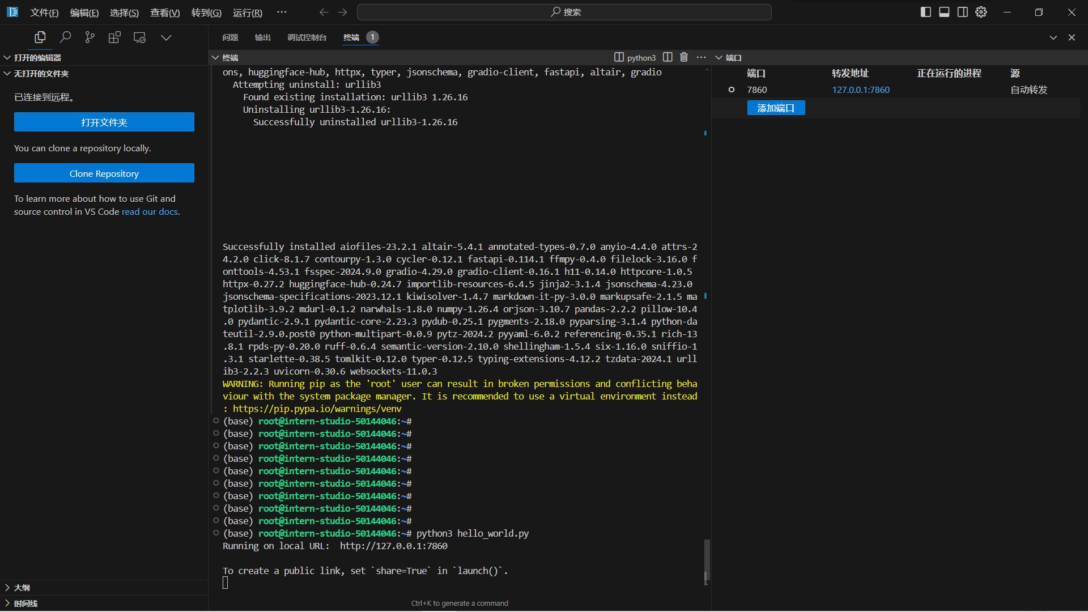Image resolution: width=1088 pixels, height=612 pixels.
Task: Switch to the 问题 tab
Action: click(230, 37)
